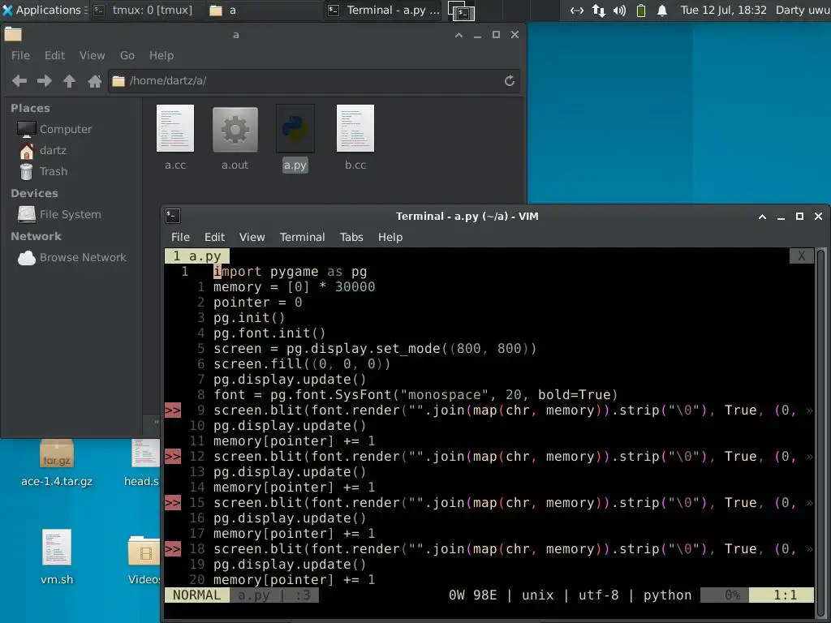Image resolution: width=831 pixels, height=623 pixels.
Task: Go forward in the file manager
Action: pos(45,80)
